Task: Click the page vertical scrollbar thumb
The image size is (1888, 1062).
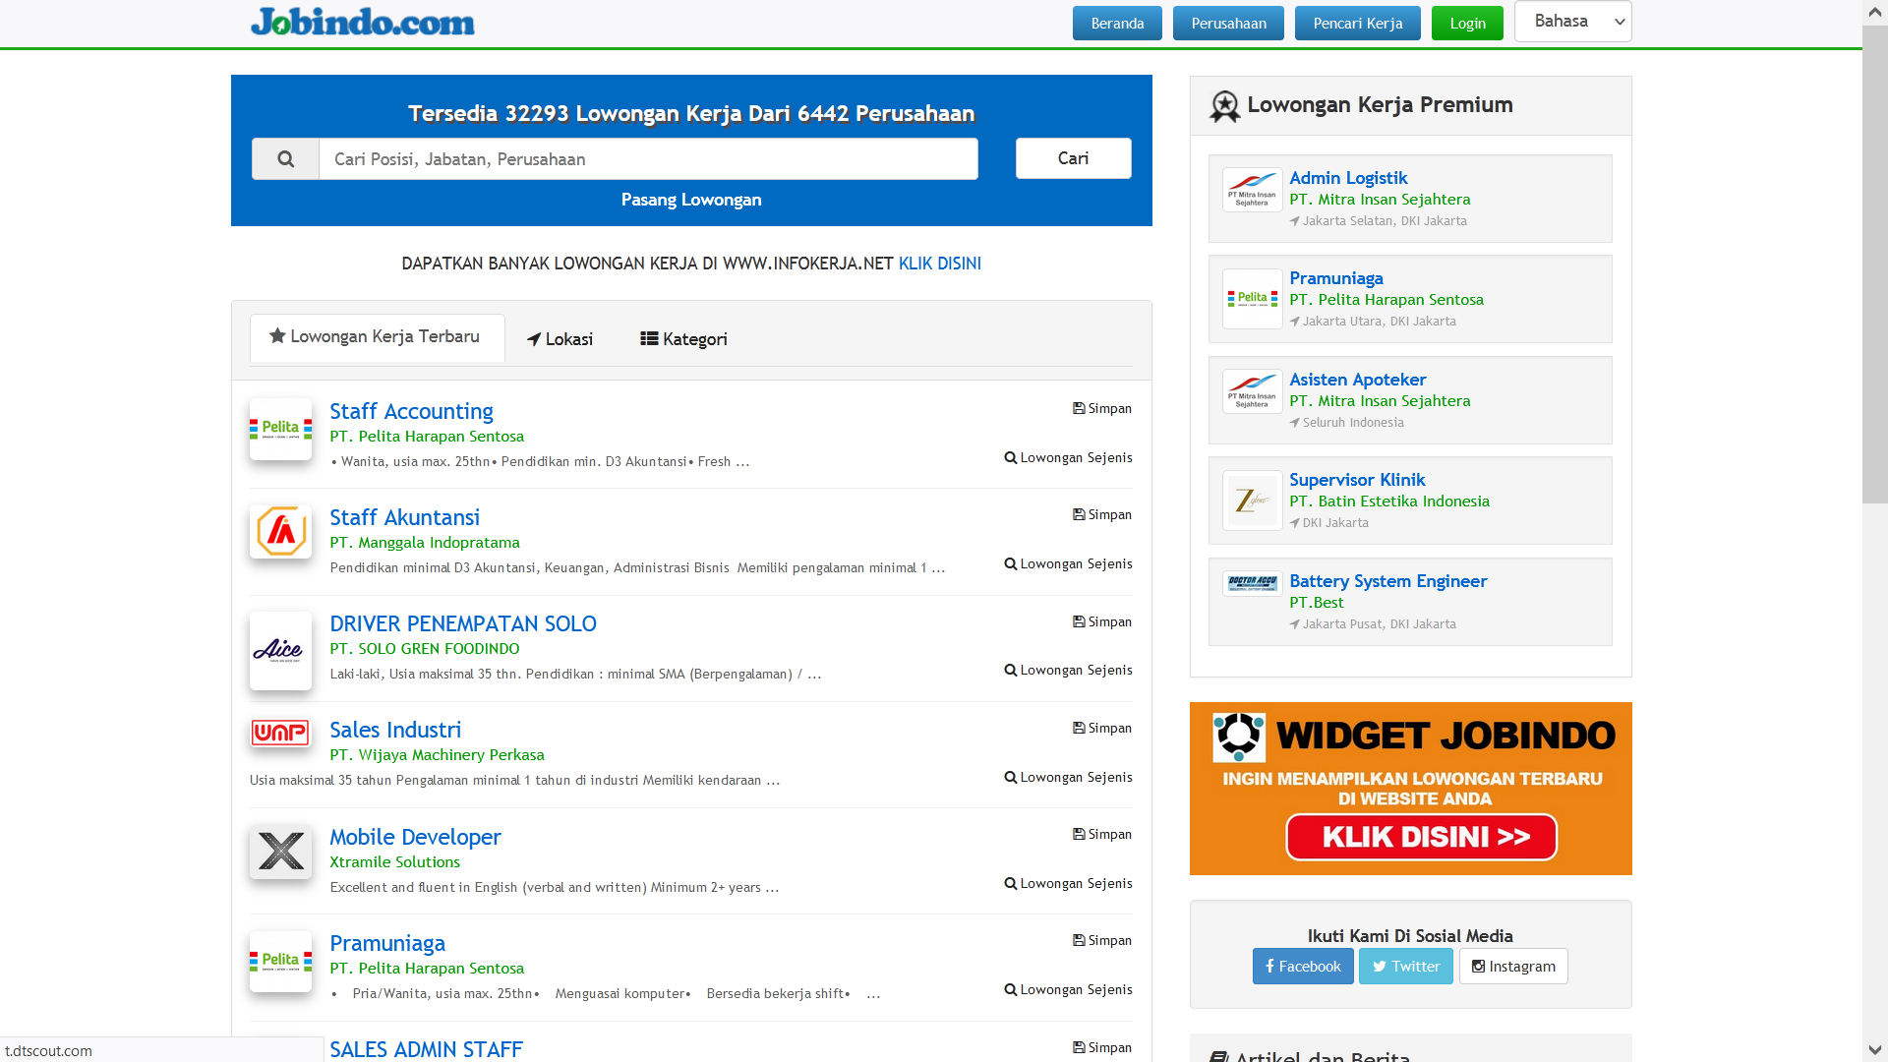Action: tap(1874, 265)
